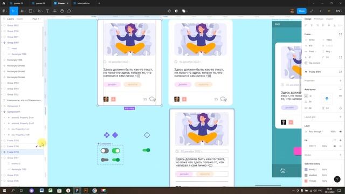Click the Mask icon in toolbar
Screen dimensions: 345x194
[176, 11]
